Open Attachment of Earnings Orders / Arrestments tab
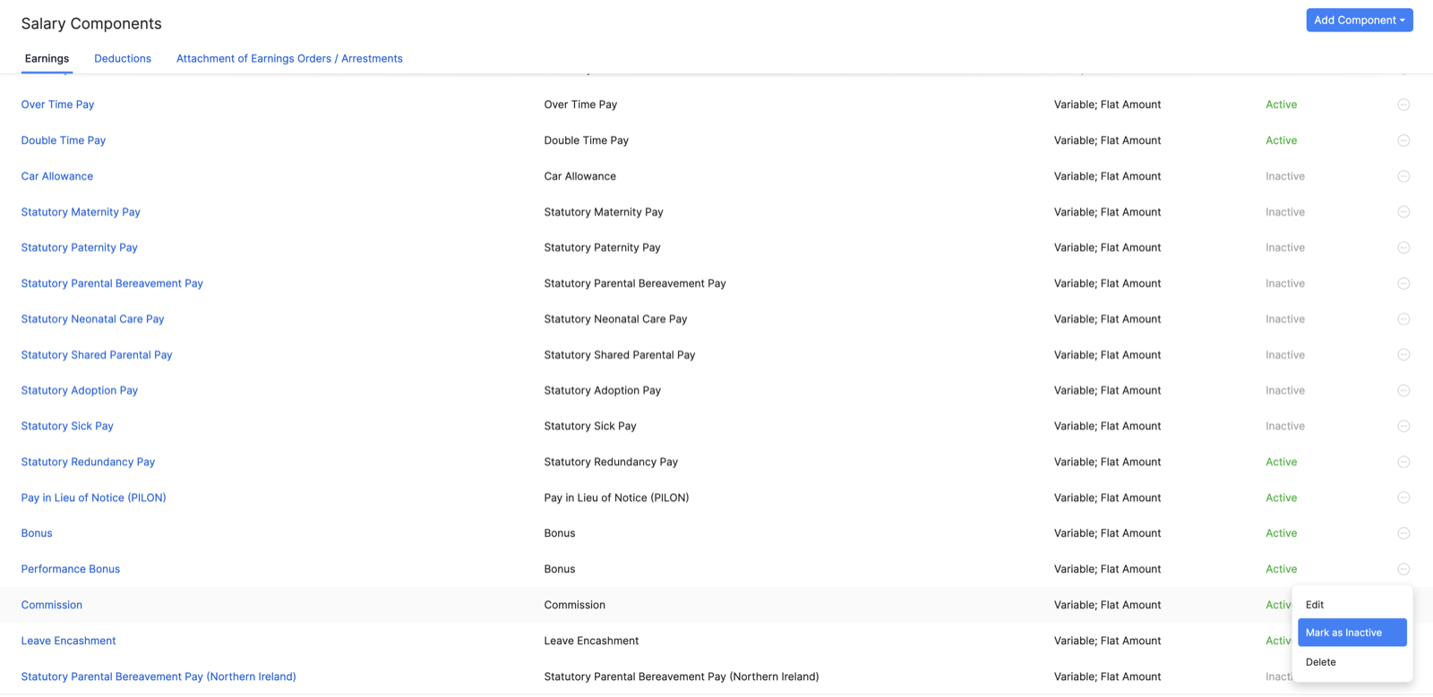 tap(289, 59)
